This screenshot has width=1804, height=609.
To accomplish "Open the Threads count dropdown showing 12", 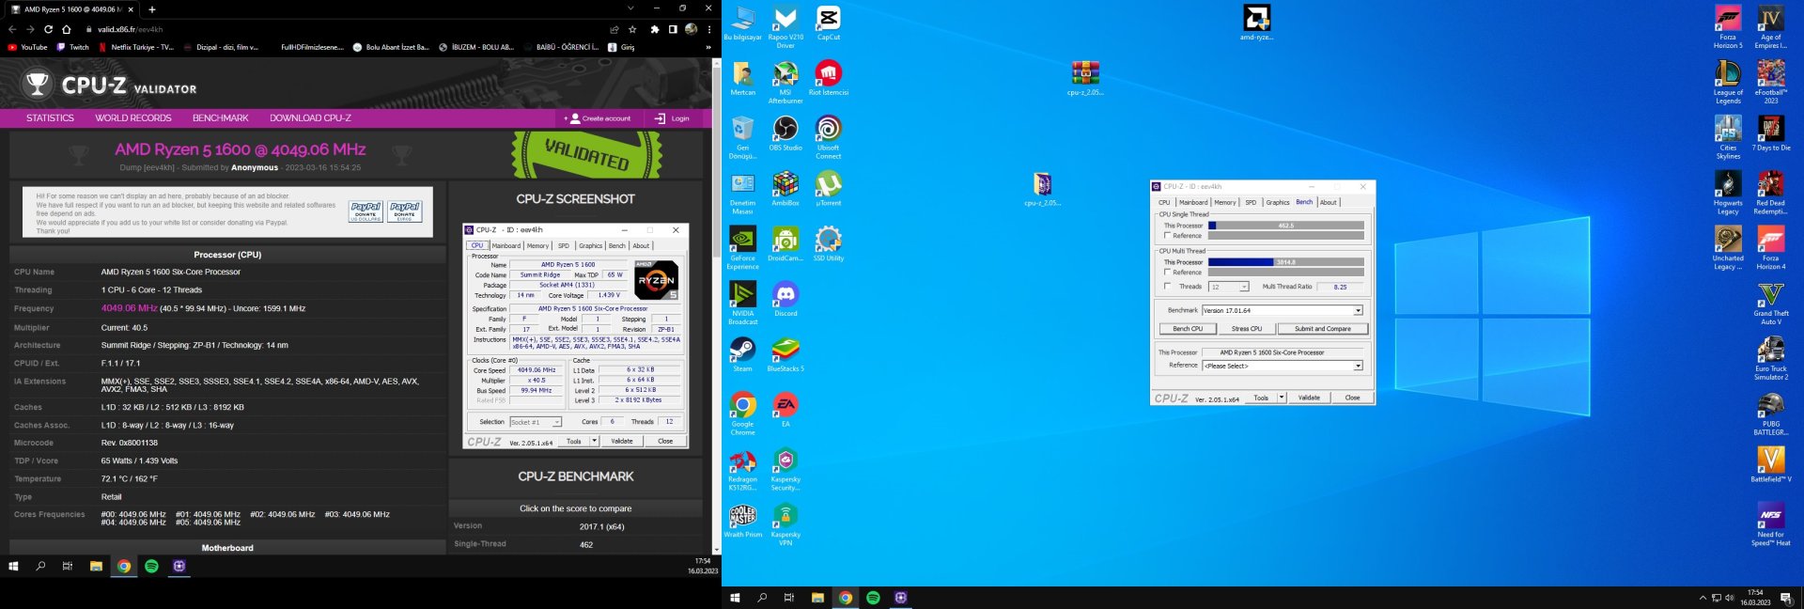I will [x=1230, y=287].
